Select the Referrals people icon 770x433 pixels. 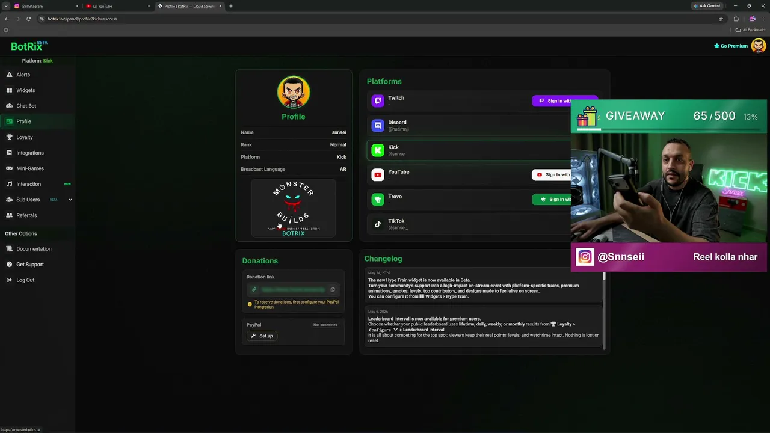(x=9, y=215)
